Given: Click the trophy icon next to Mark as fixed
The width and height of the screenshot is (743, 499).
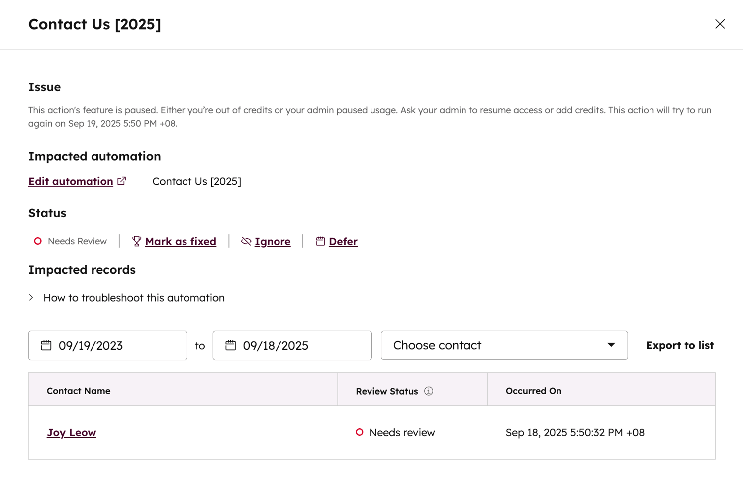Looking at the screenshot, I should coord(137,241).
